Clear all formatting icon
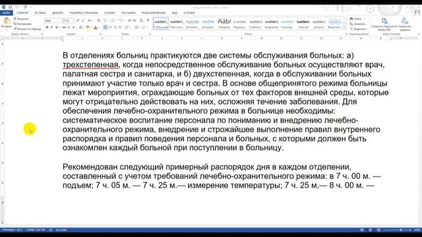 click(98, 20)
